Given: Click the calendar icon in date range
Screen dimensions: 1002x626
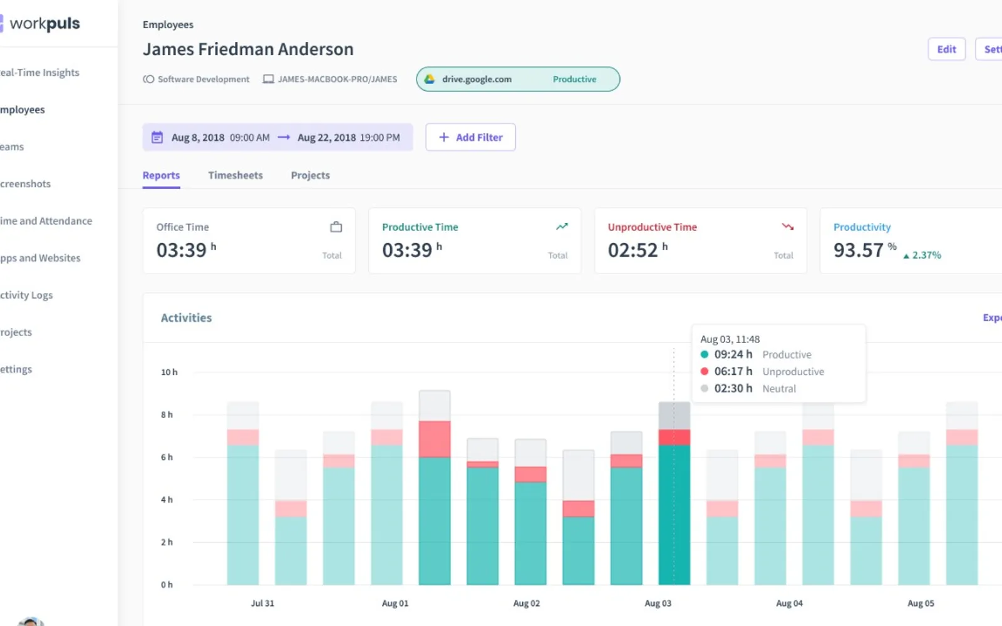Looking at the screenshot, I should (x=157, y=137).
